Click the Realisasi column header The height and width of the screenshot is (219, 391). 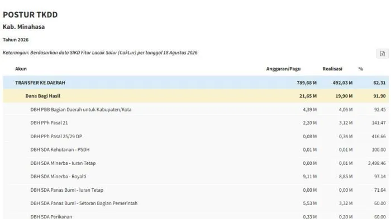(x=332, y=69)
